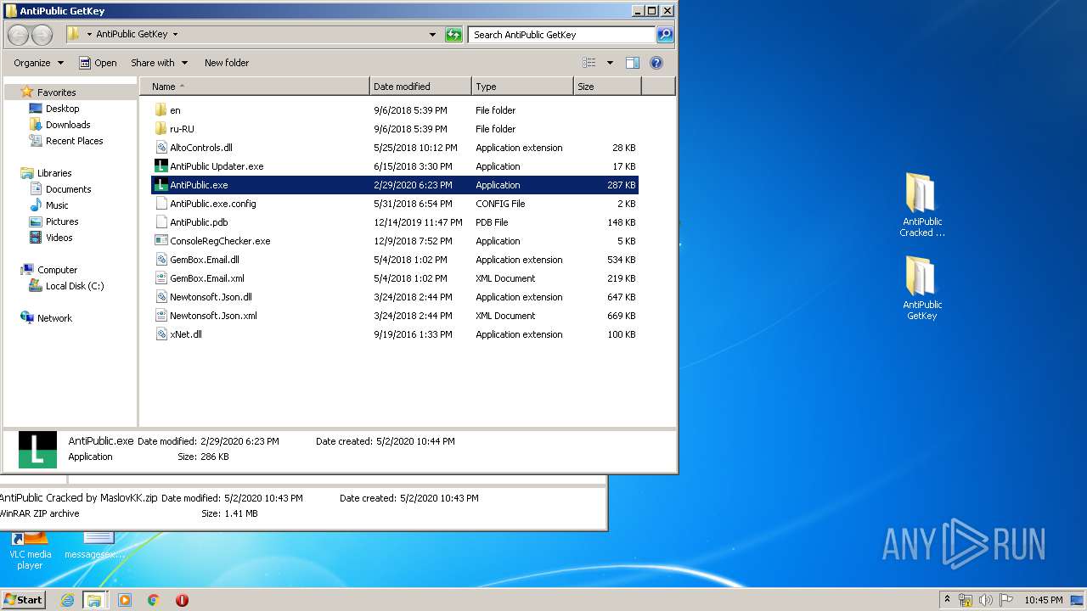
Task: Open the Organize dropdown menu
Action: [x=38, y=63]
